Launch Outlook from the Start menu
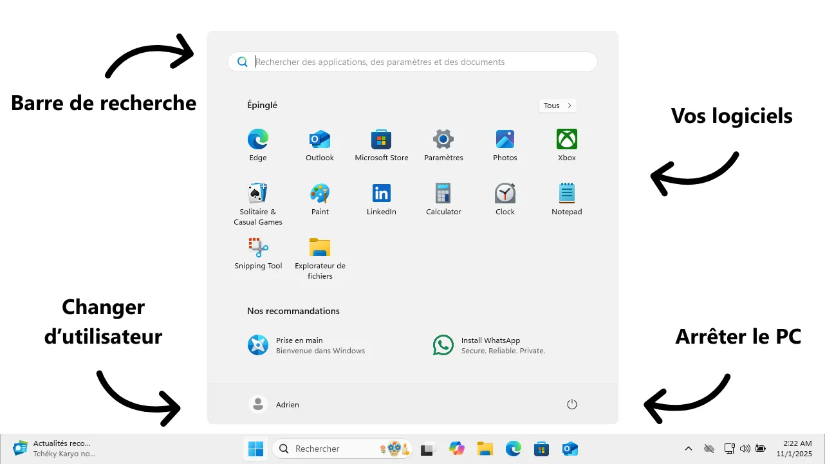 pos(319,138)
